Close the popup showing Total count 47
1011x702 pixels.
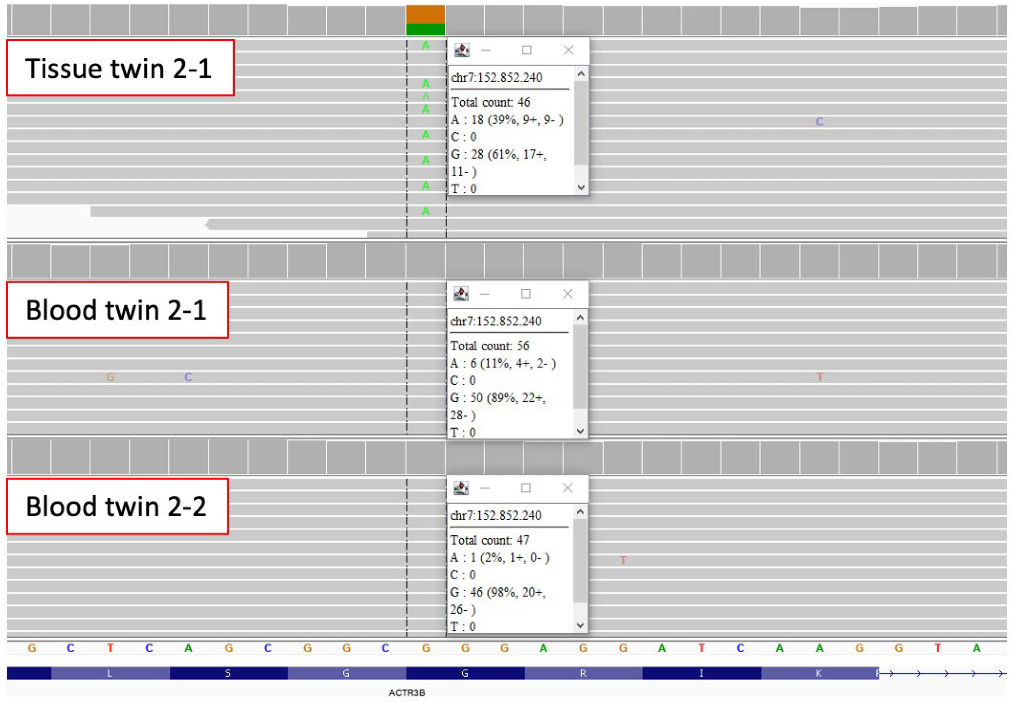point(567,488)
